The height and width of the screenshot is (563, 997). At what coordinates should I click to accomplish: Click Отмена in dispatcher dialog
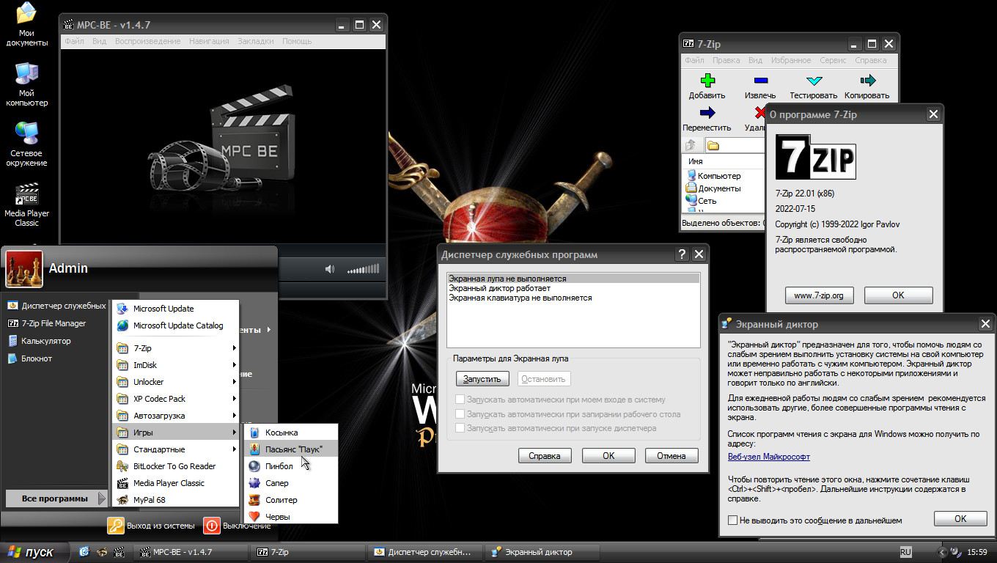coord(671,455)
